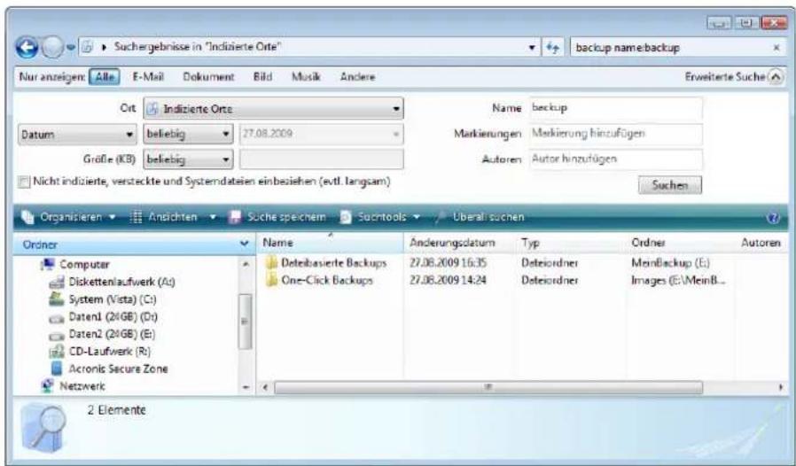This screenshot has height=466, width=796.
Task: Click into the 'backup name:backup' search box
Action: click(670, 48)
